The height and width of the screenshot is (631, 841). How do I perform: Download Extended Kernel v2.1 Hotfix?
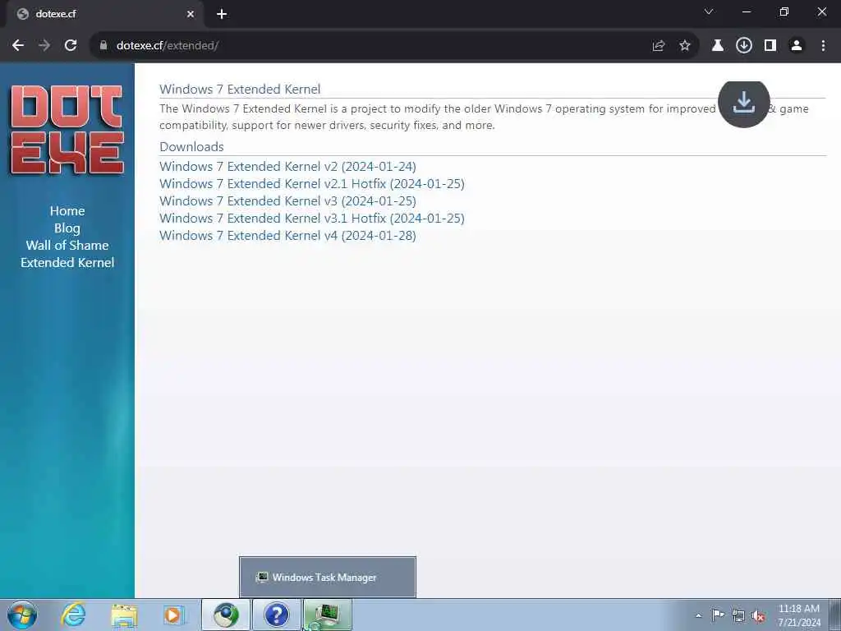pyautogui.click(x=312, y=183)
